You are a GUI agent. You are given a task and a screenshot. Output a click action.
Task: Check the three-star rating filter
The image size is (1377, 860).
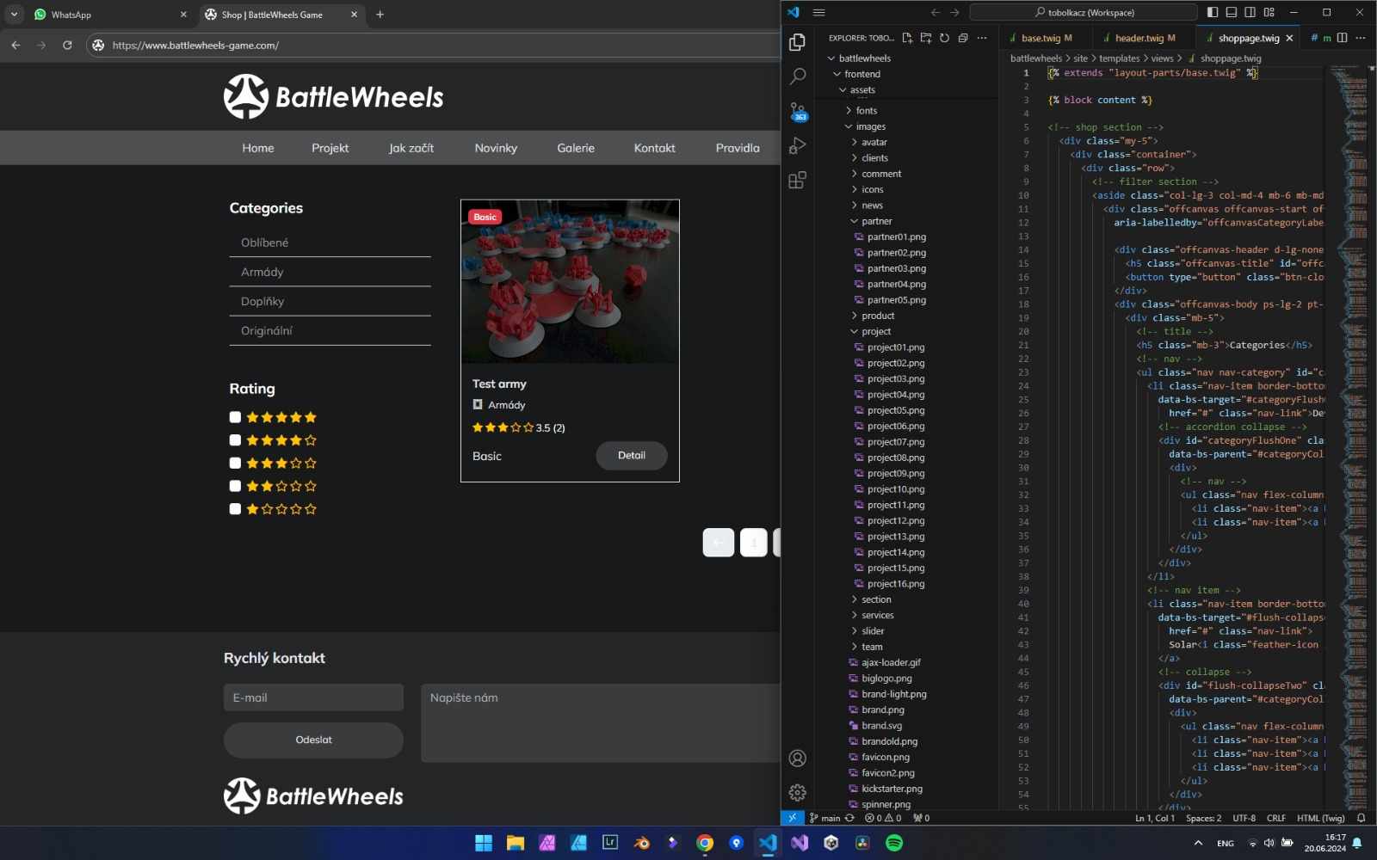(235, 464)
